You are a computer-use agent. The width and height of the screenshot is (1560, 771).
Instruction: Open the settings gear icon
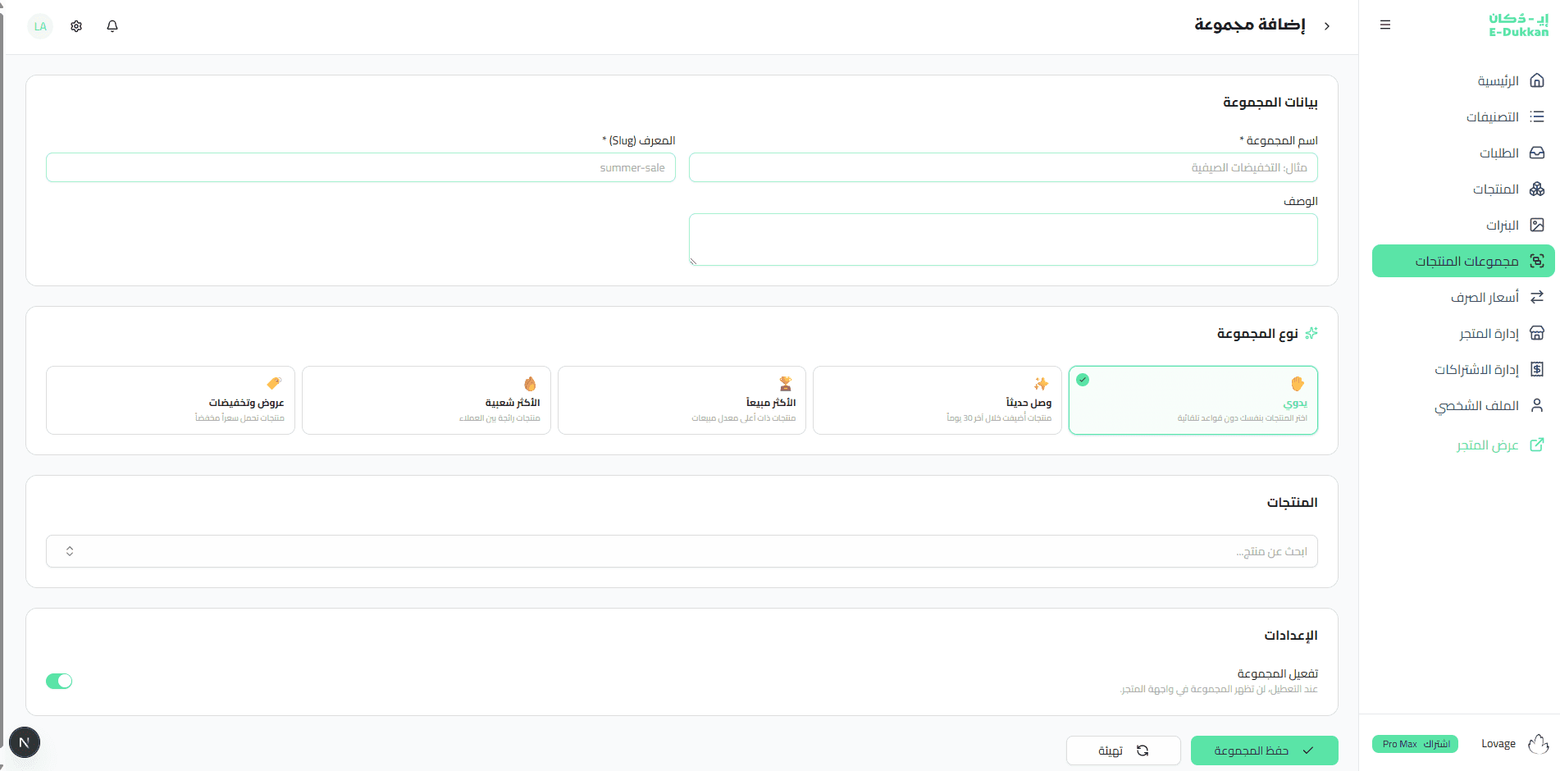76,26
